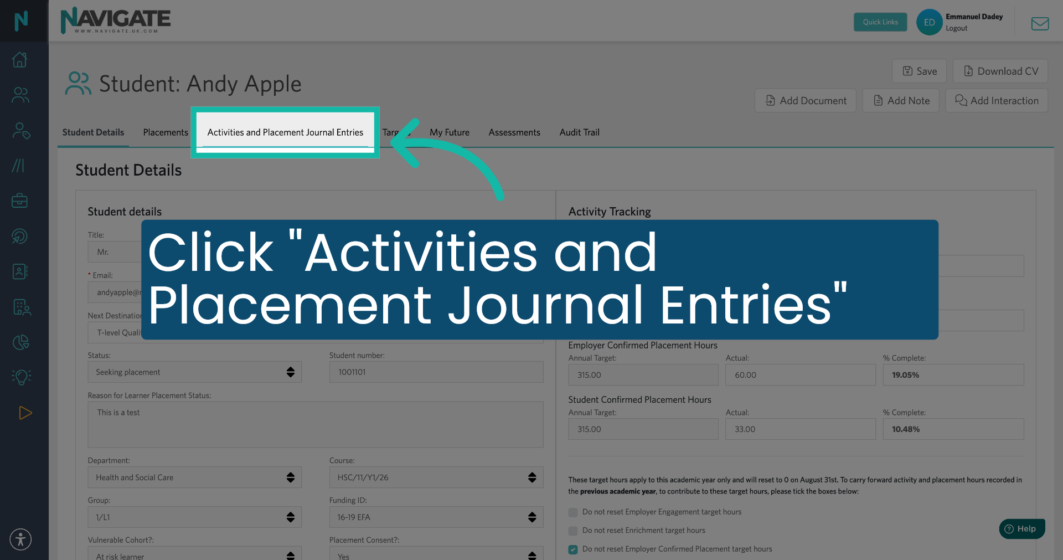Click the Download CV button

tap(1000, 71)
